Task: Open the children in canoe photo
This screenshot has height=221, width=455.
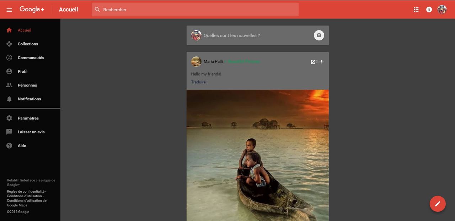Action: click(x=257, y=155)
